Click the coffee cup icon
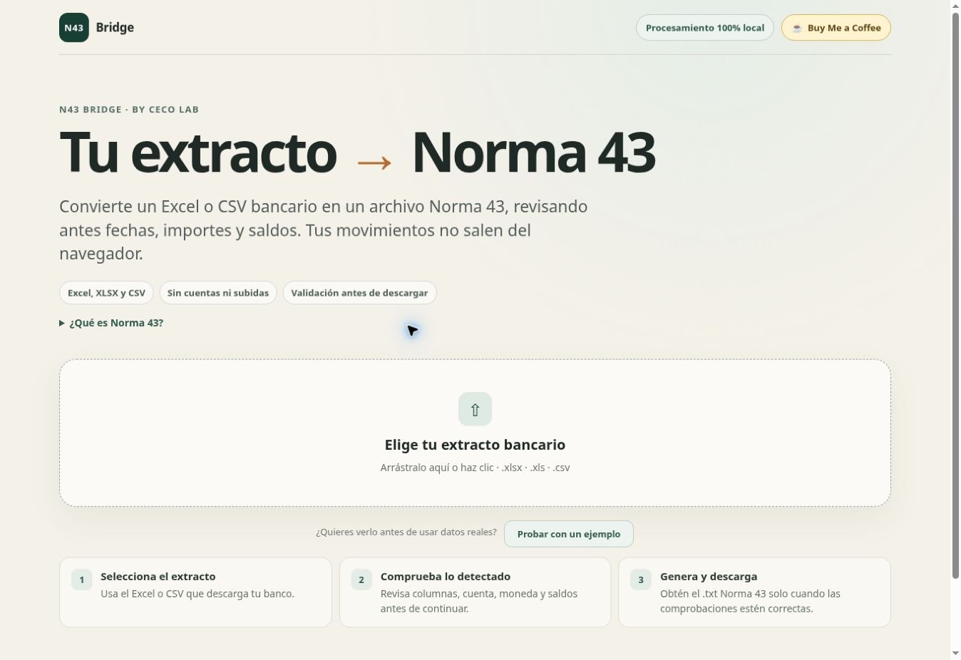Screen dimensions: 961x660 [797, 29]
